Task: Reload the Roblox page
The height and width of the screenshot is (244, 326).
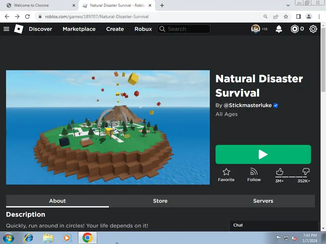Action: 27,17
